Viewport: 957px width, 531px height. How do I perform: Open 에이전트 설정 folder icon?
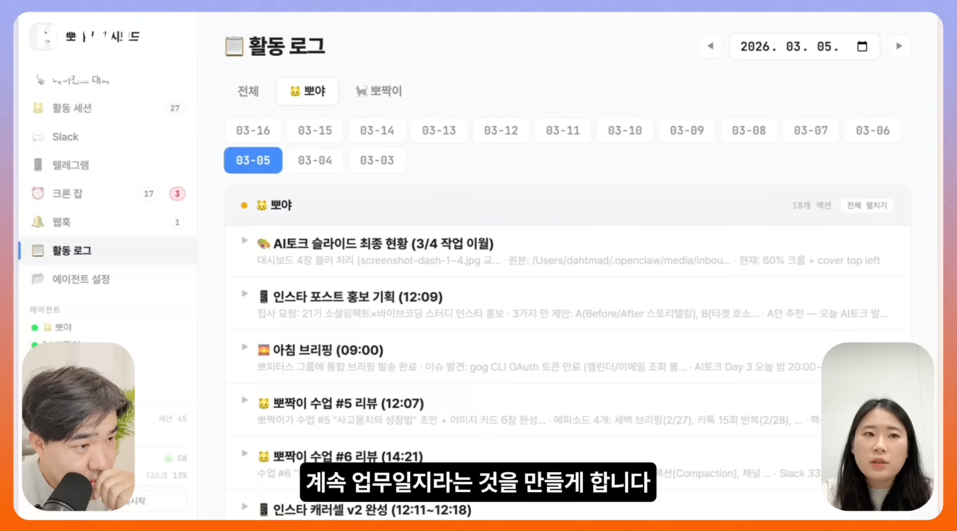(37, 279)
